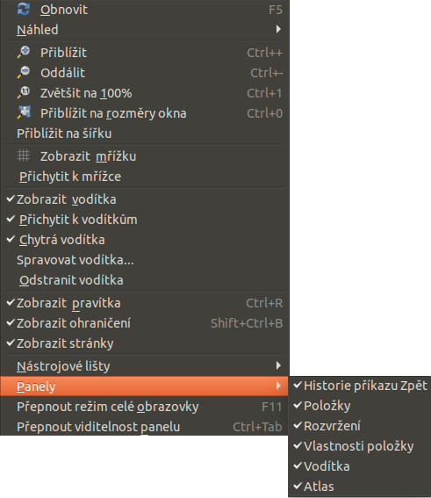Image resolution: width=431 pixels, height=498 pixels.
Task: Expand the Náhled submenu arrow
Action: point(278,29)
